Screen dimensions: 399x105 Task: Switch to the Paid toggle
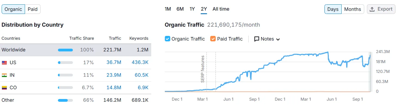(x=33, y=9)
